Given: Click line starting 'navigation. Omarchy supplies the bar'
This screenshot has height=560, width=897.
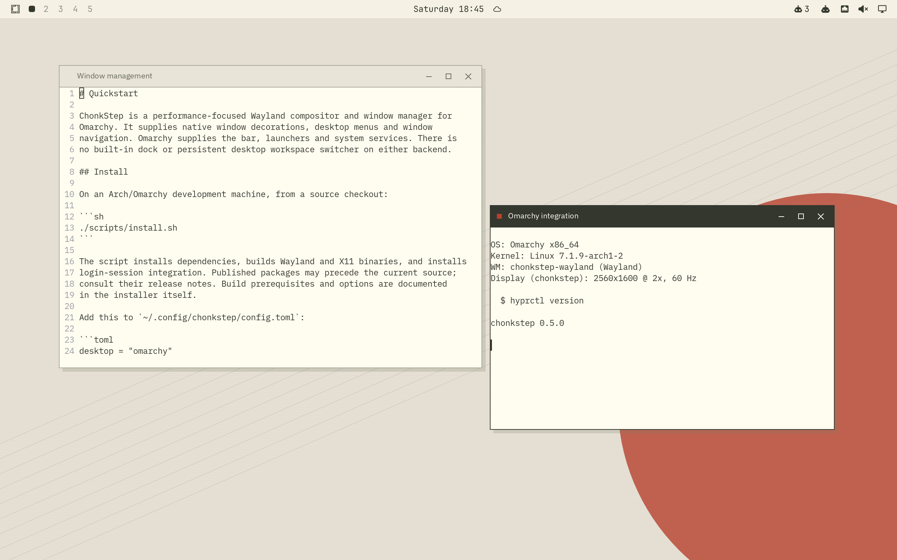Looking at the screenshot, I should (x=268, y=138).
